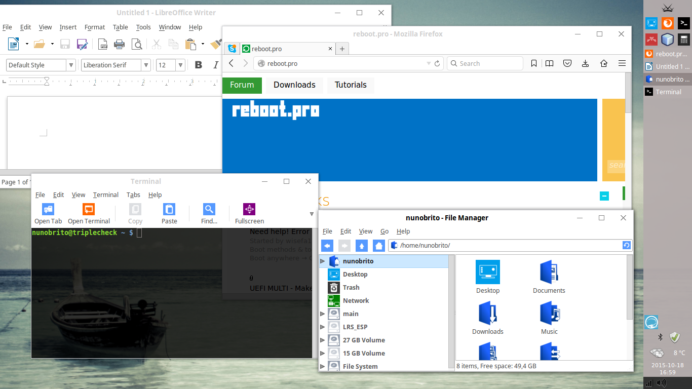Reload page in Firefox address bar

(x=437, y=63)
